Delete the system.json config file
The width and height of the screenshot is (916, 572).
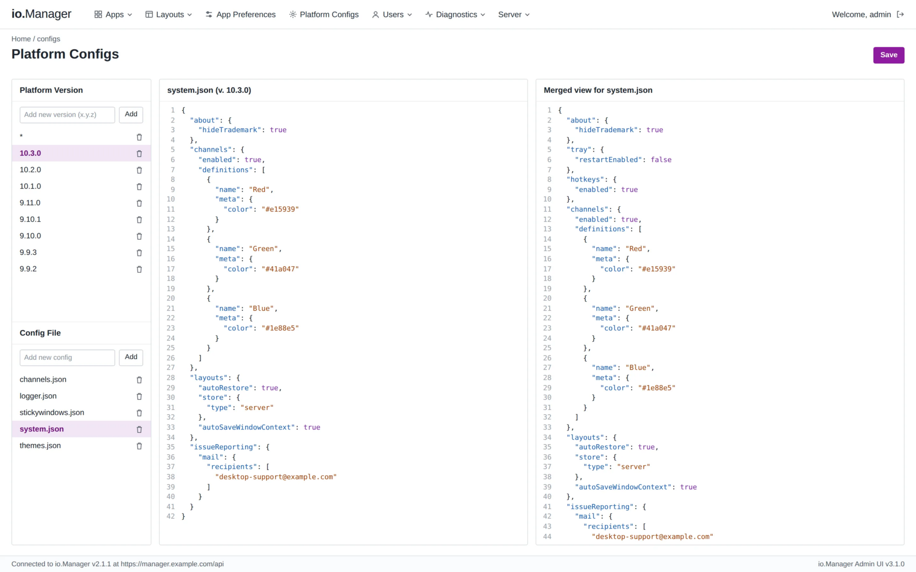coord(139,429)
